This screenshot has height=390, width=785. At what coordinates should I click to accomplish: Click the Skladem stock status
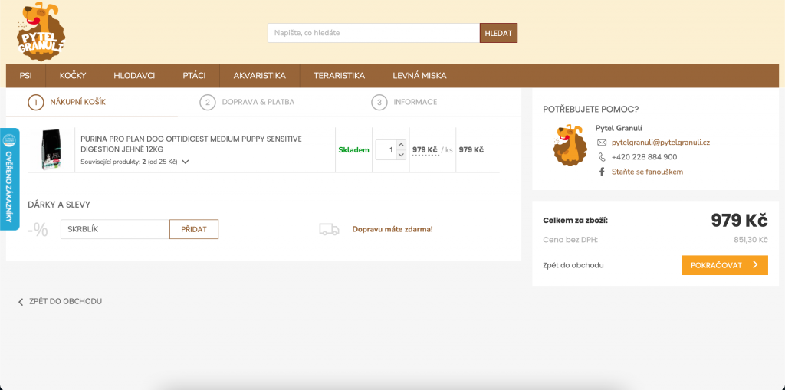pos(354,149)
